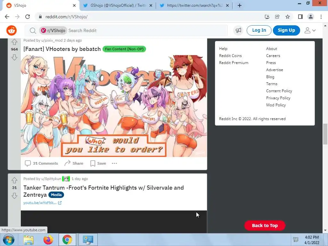Screen dimensions: 328x246
Task: Open the Mod Policy link
Action: pos(276,105)
